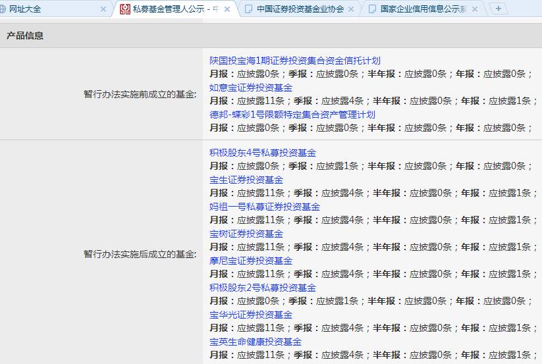The image size is (542, 364).
Task: Open the 宝英生命健康投资基金 link
Action: click(x=255, y=342)
